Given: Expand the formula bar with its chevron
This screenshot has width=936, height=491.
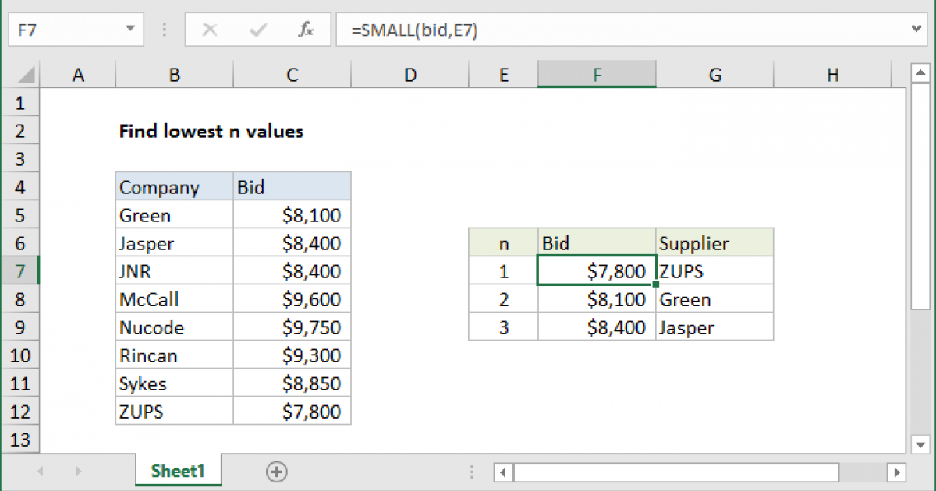Looking at the screenshot, I should 916,29.
